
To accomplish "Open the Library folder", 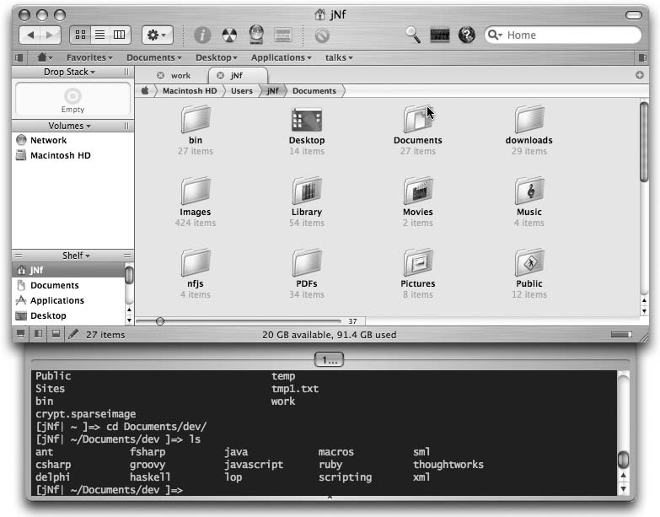I will click(306, 191).
